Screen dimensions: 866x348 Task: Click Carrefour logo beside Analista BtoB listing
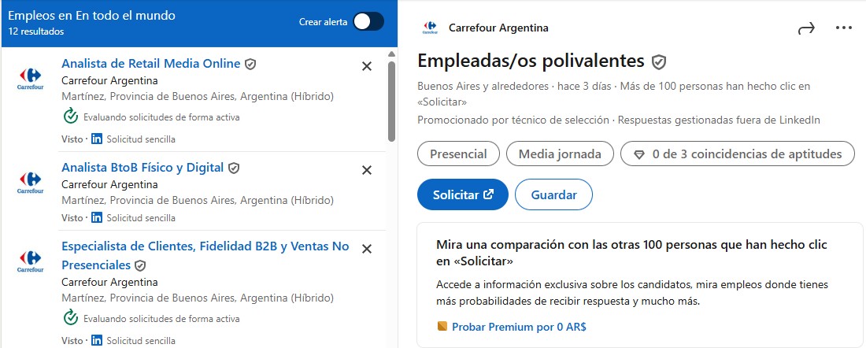point(30,183)
